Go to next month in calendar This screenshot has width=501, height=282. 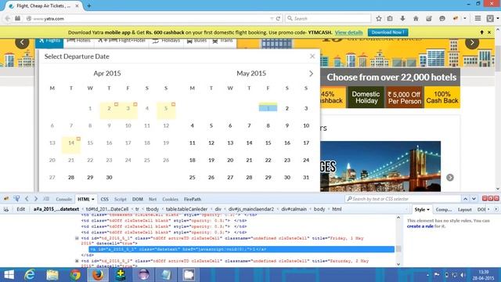pyautogui.click(x=311, y=74)
